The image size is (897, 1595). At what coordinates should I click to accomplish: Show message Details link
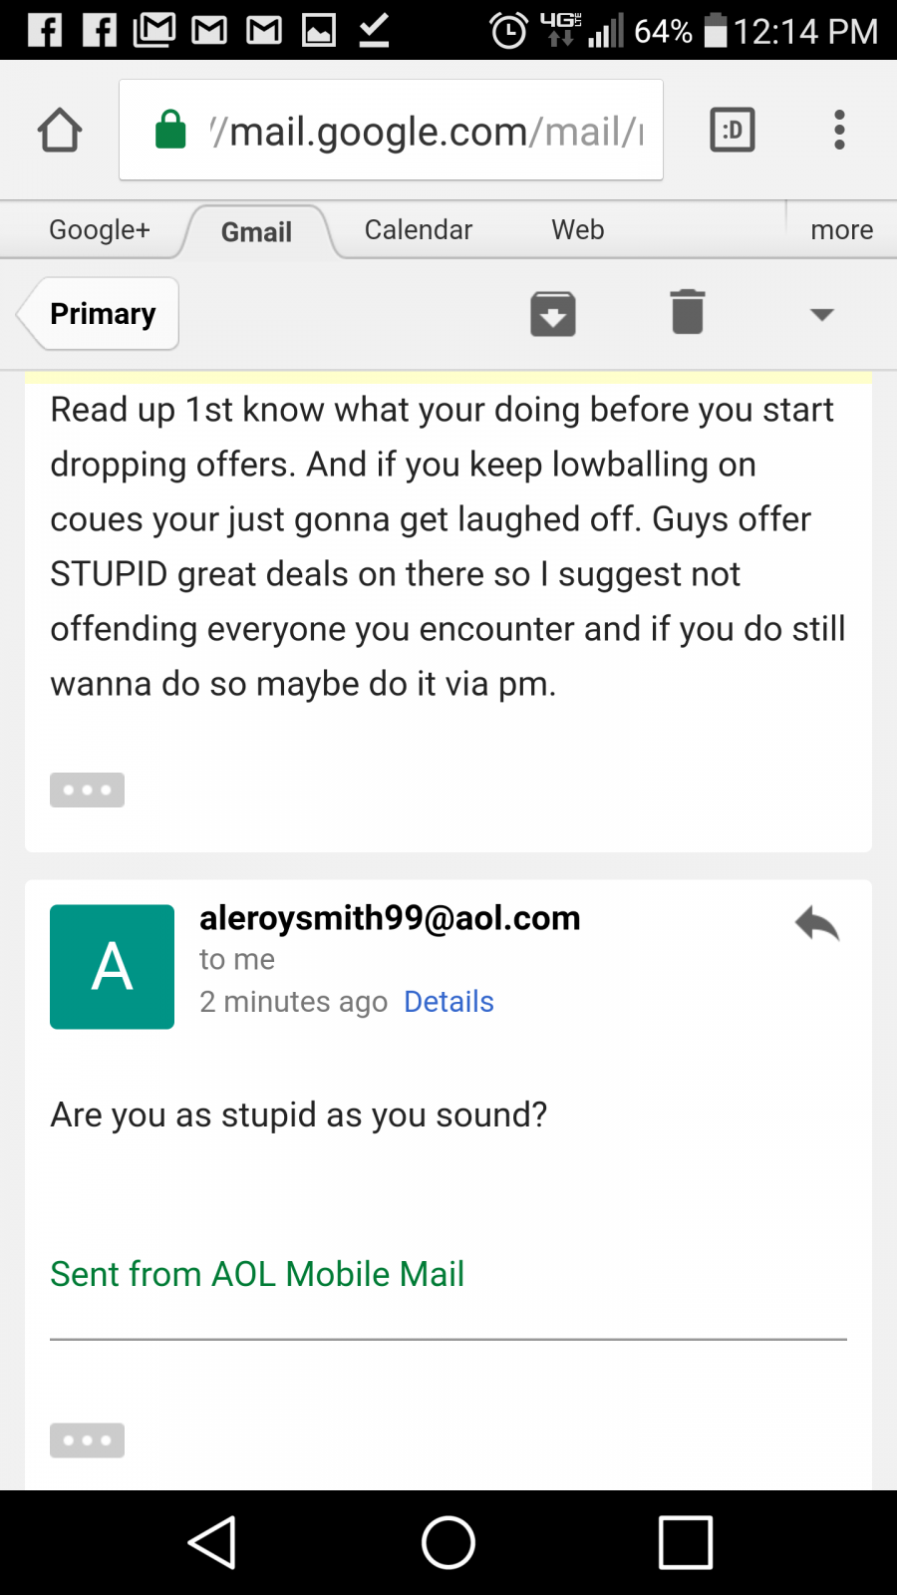(448, 1001)
